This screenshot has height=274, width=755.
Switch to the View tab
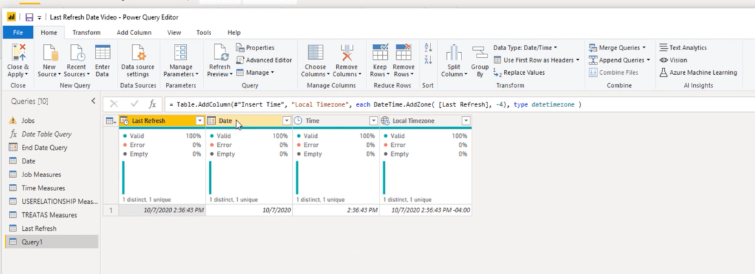click(x=174, y=33)
